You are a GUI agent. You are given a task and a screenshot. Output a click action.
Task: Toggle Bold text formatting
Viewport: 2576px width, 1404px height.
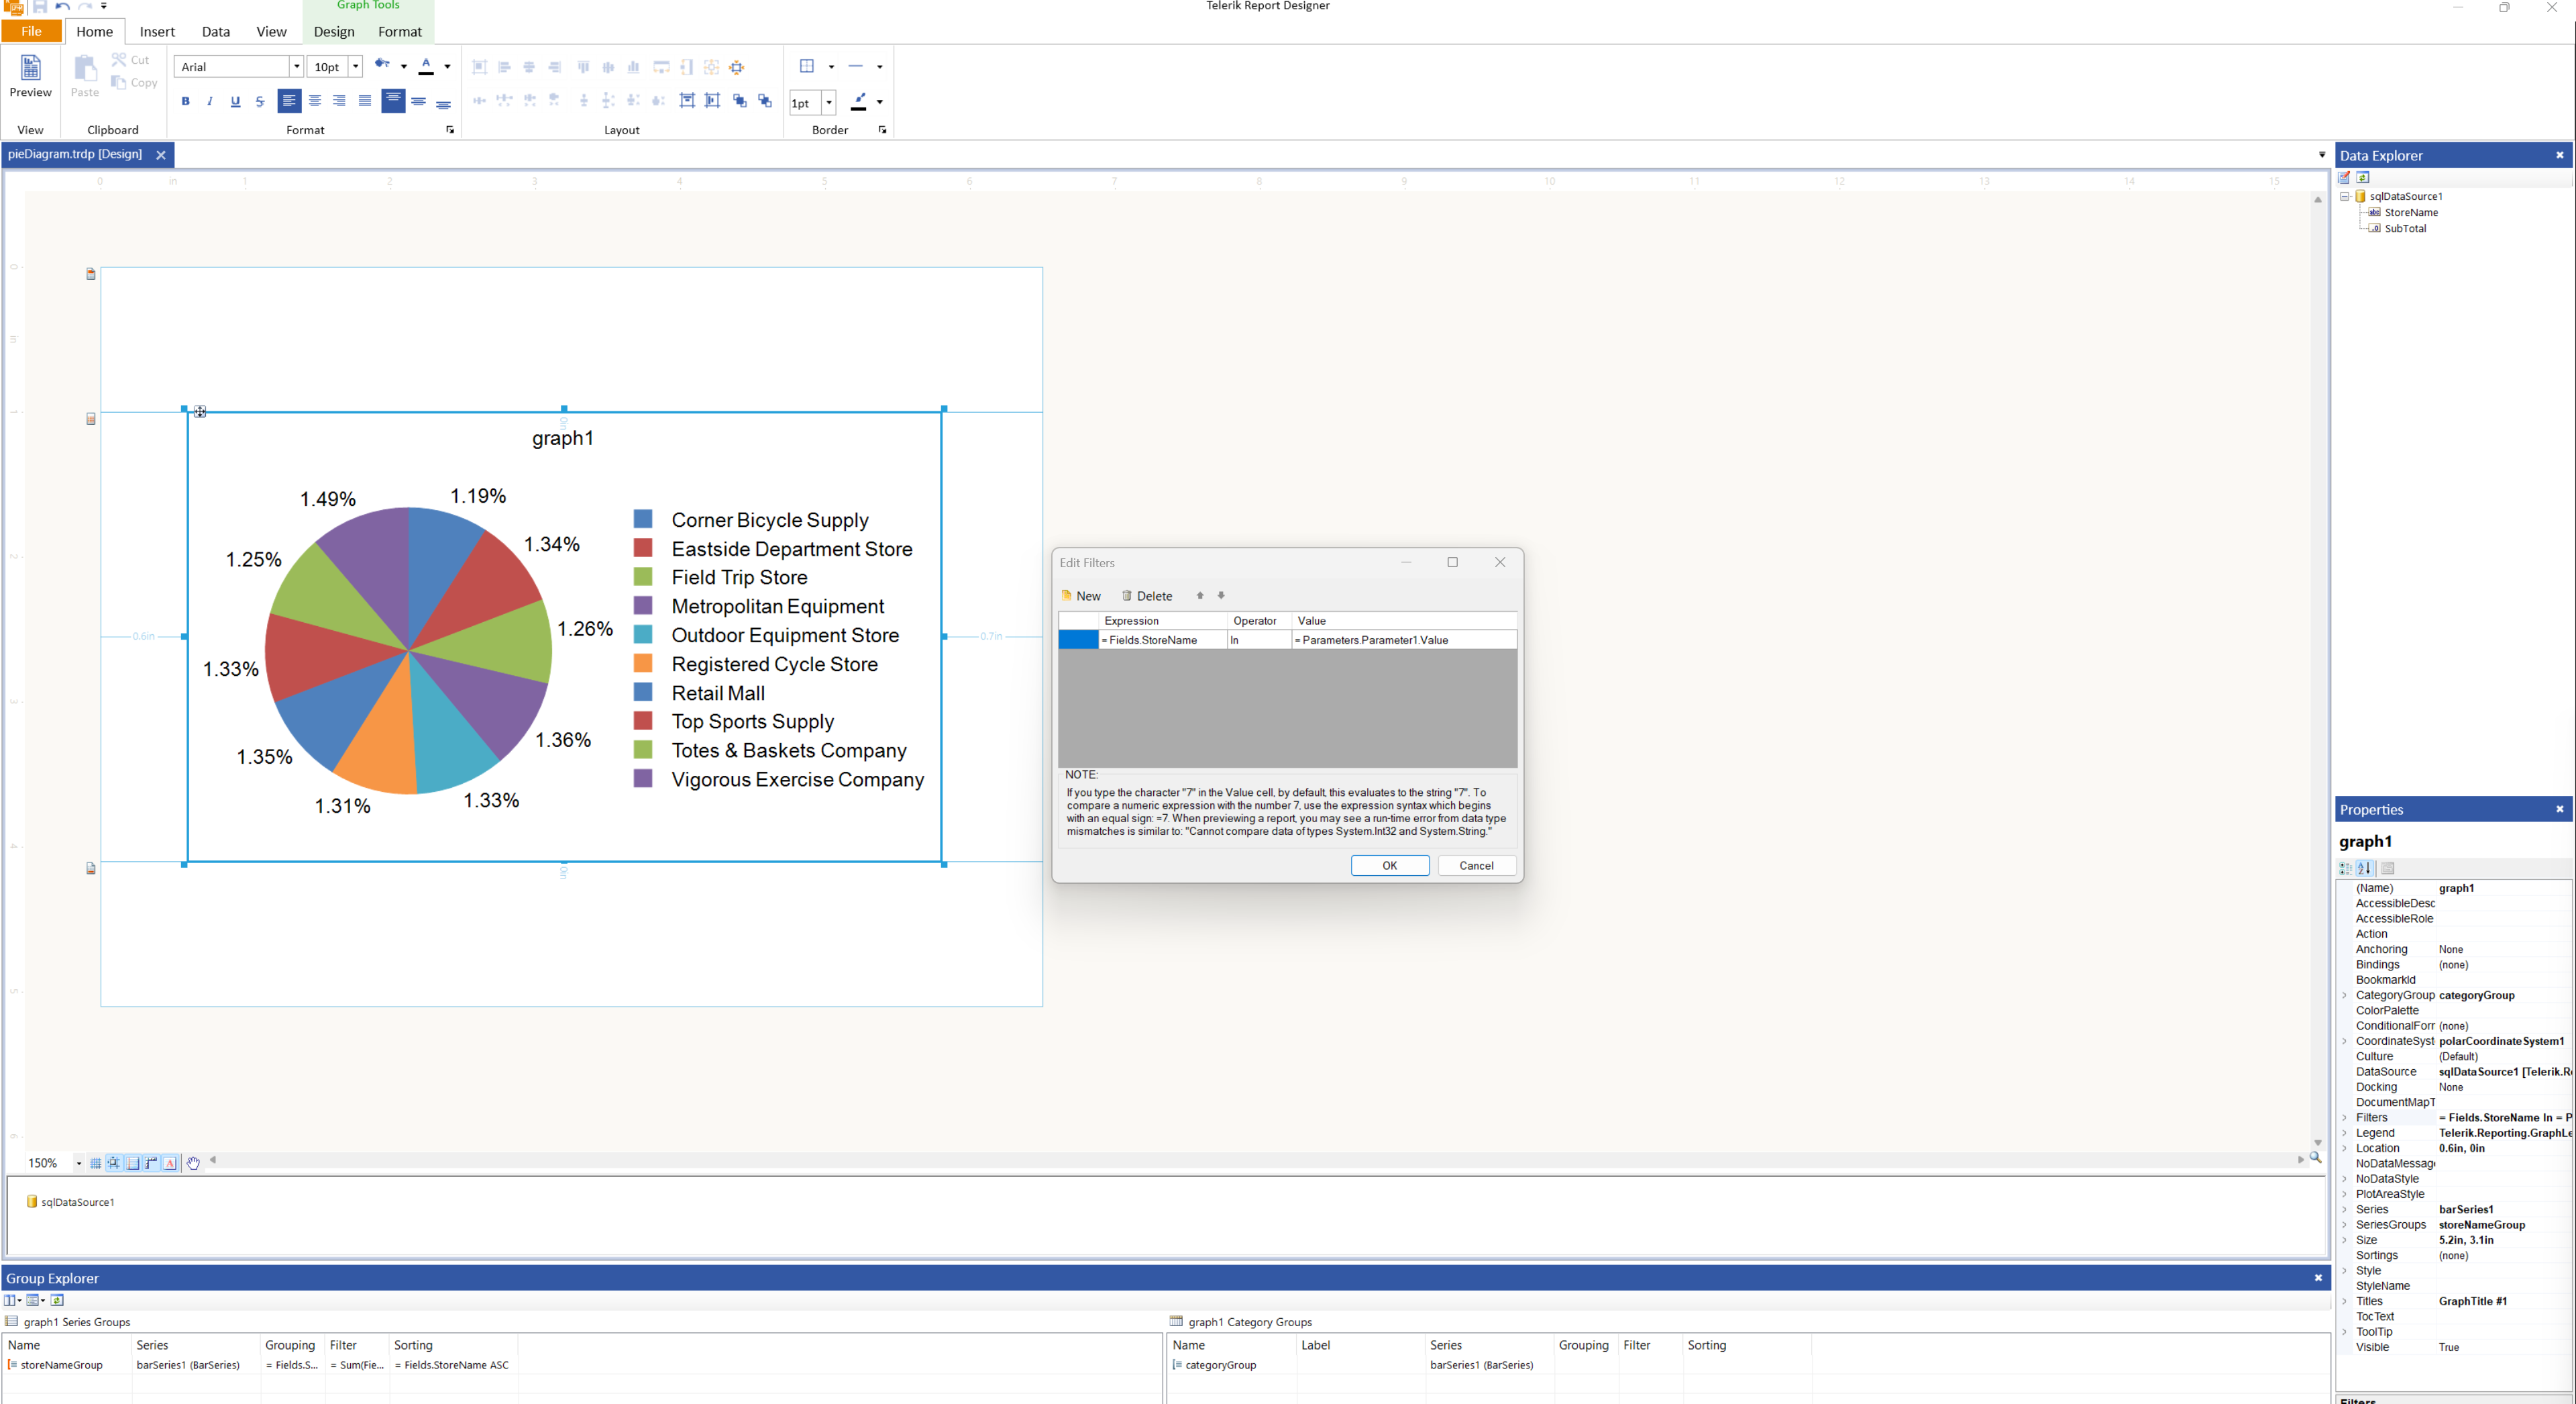(185, 101)
